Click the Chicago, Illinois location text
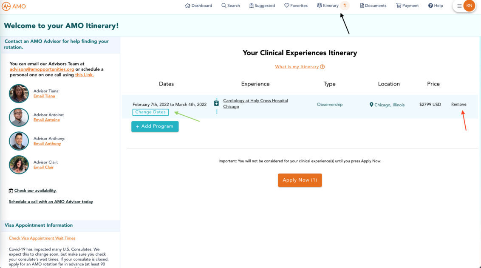 tap(389, 105)
